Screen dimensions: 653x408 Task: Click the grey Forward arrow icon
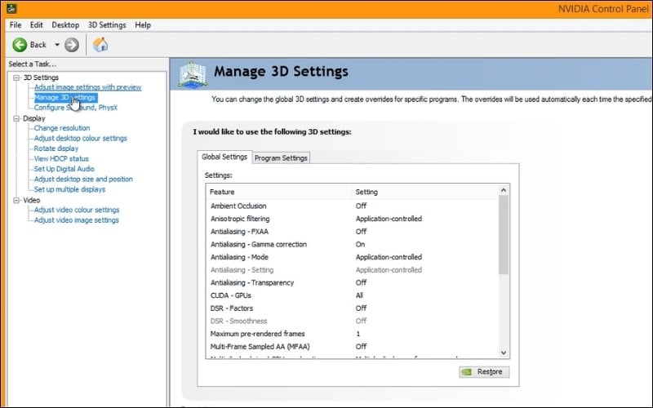72,45
